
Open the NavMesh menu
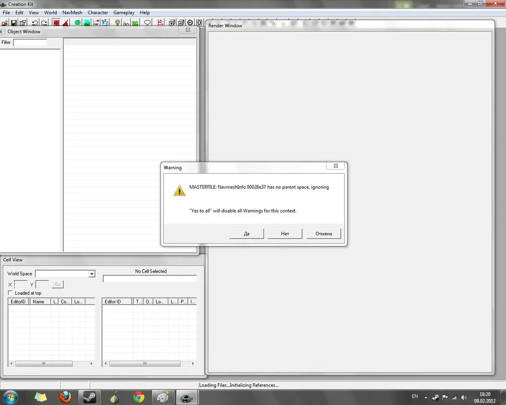tap(72, 13)
